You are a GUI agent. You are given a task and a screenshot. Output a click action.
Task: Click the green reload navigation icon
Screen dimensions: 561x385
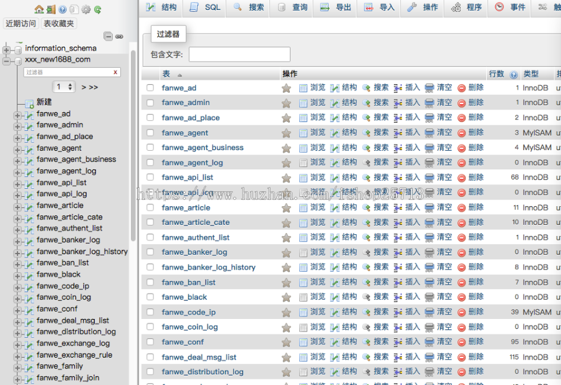(x=98, y=9)
